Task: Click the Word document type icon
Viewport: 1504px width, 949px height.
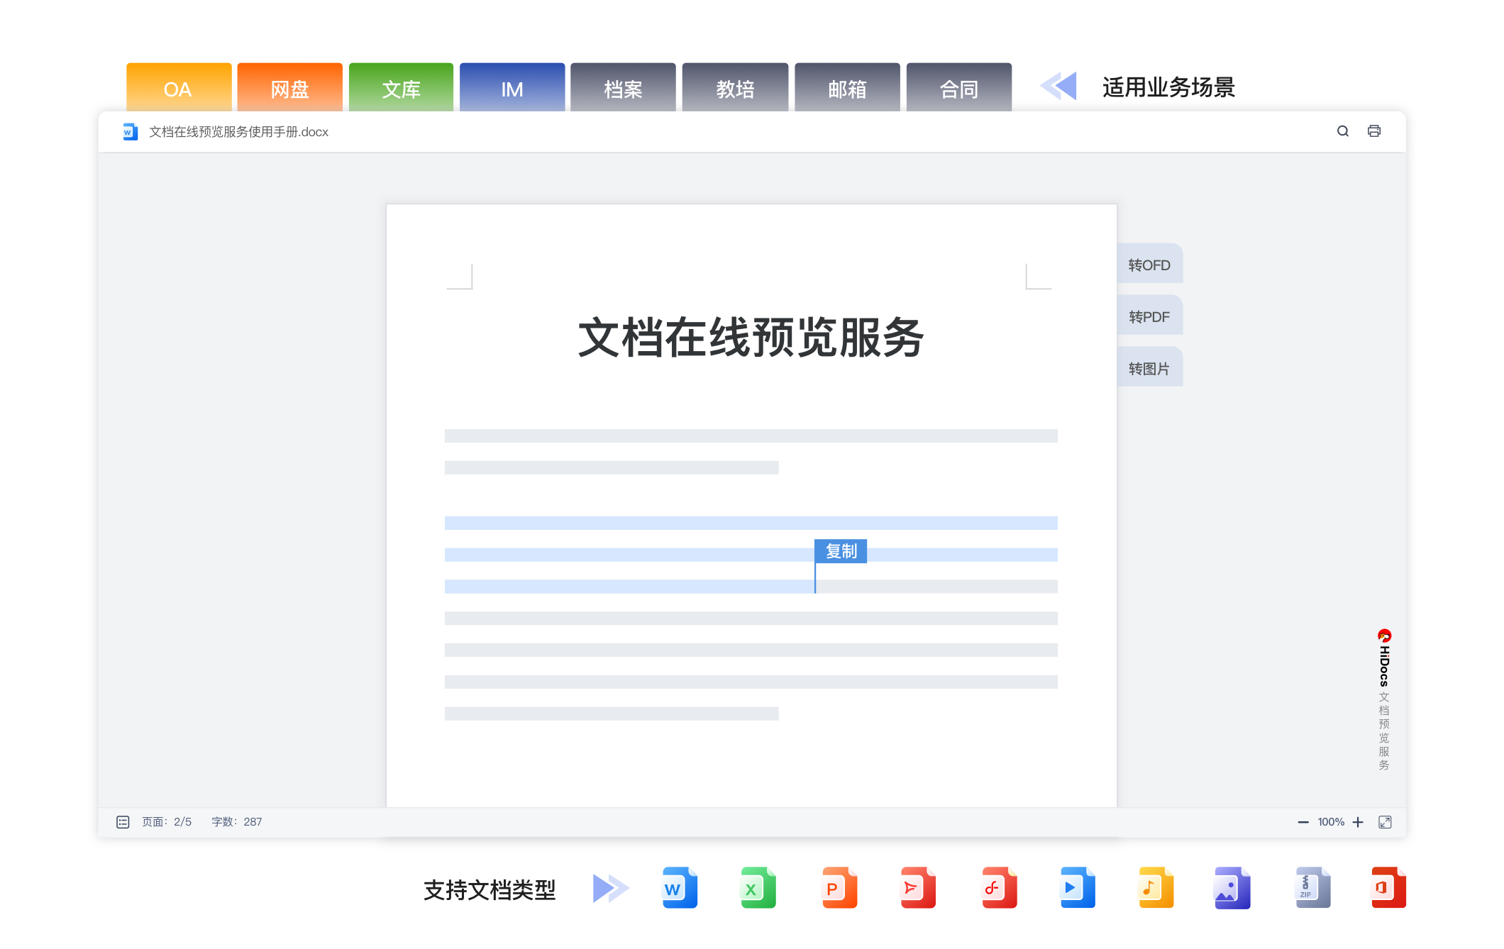Action: pos(679,887)
